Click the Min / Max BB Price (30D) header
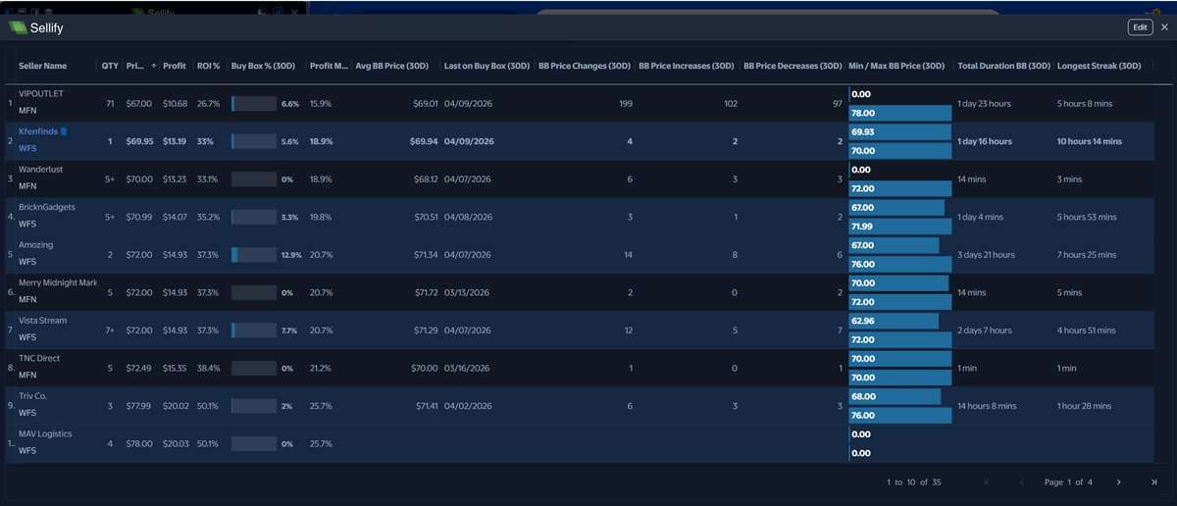Screen dimensions: 1177x506 pyautogui.click(x=896, y=66)
